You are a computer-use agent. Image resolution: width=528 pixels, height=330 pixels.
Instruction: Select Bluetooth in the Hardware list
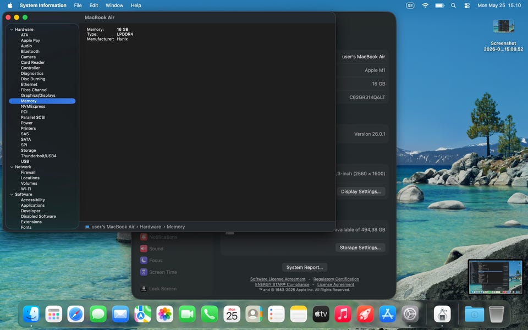pos(30,51)
